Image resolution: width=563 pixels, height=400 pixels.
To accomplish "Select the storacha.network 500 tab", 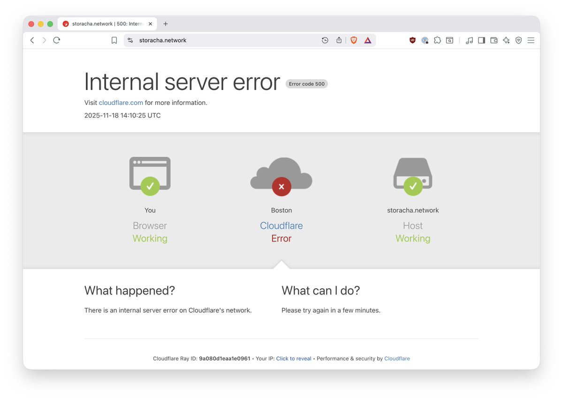I will [x=107, y=24].
